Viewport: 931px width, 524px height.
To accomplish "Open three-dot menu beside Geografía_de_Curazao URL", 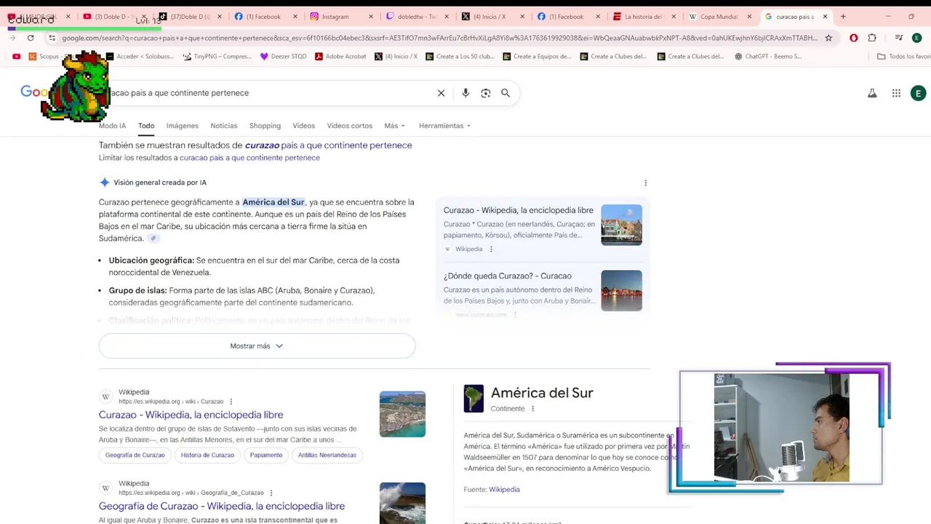I will (x=271, y=493).
